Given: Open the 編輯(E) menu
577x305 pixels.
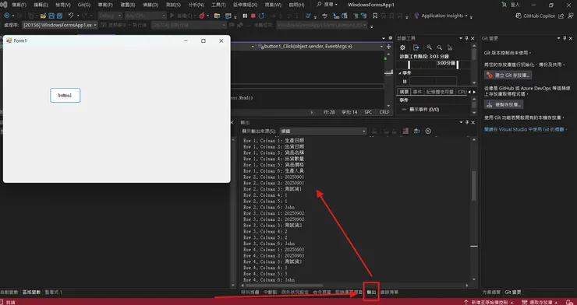Looking at the screenshot, I should [x=41, y=5].
